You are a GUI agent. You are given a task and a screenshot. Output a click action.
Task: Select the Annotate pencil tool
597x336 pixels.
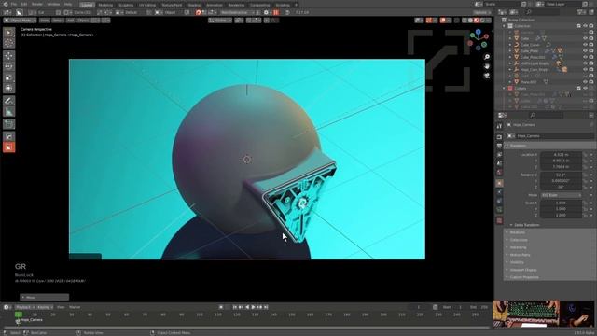pyautogui.click(x=8, y=101)
